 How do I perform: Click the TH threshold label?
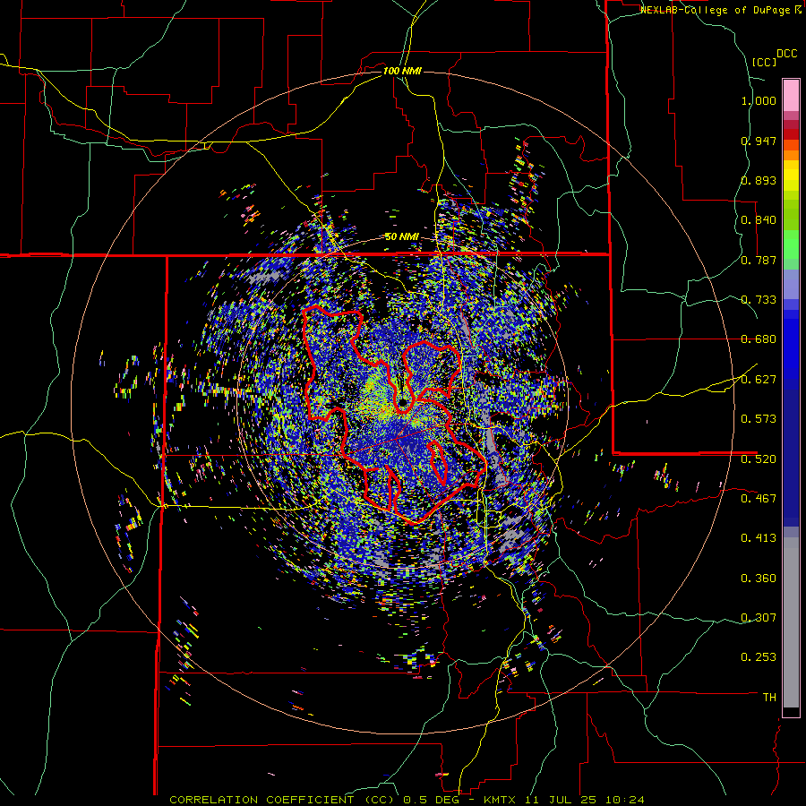[x=769, y=698]
